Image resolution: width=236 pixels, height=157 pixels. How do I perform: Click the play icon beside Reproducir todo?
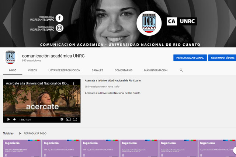click(x=20, y=133)
